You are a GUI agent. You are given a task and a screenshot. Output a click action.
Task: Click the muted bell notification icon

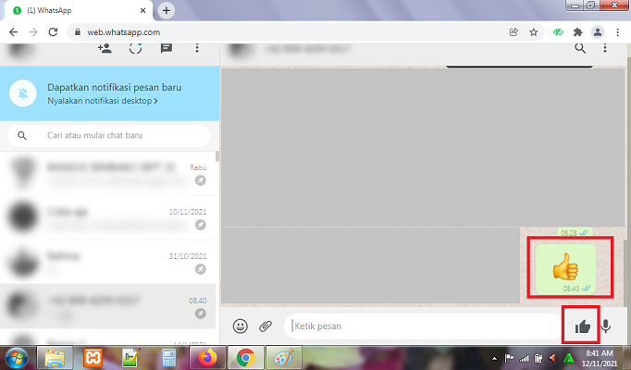click(23, 93)
